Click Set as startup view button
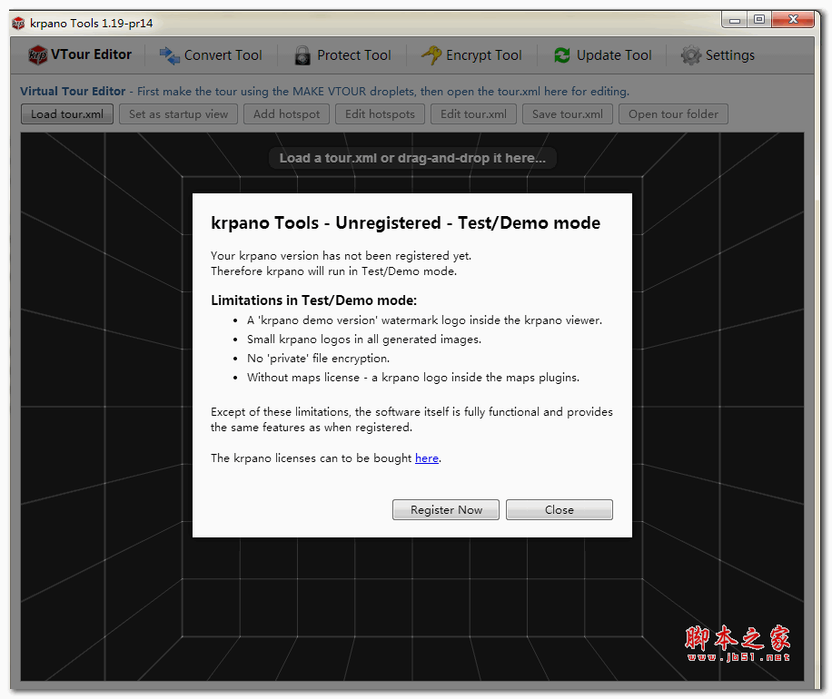This screenshot has height=699, width=832. [x=178, y=114]
